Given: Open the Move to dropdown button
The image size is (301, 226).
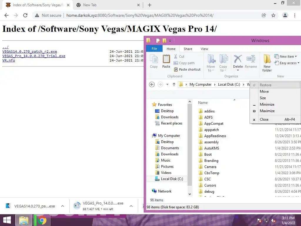Looking at the screenshot, I should pos(211,63).
